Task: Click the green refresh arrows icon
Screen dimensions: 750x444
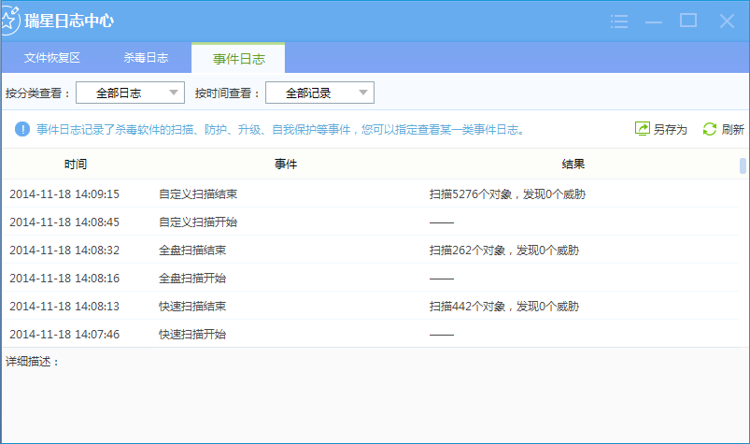Action: (709, 129)
